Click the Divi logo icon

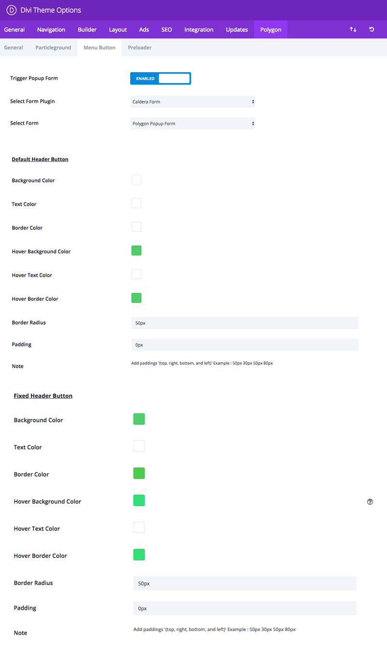(11, 10)
